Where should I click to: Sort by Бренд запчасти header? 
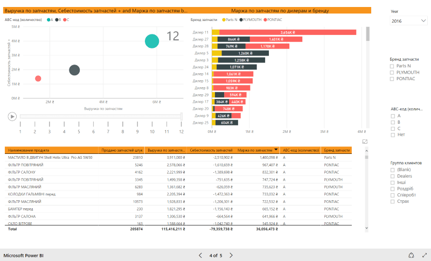(x=337, y=150)
